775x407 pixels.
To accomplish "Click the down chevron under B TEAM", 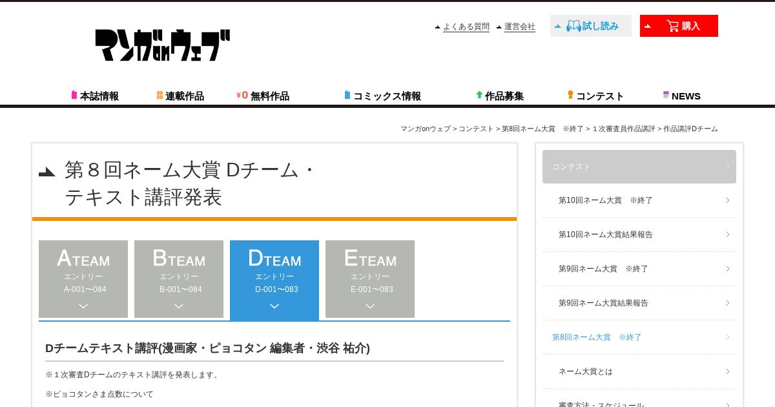I will pos(179,306).
